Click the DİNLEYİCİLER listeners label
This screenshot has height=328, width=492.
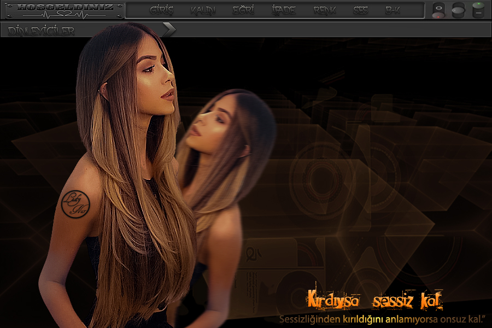coord(42,31)
